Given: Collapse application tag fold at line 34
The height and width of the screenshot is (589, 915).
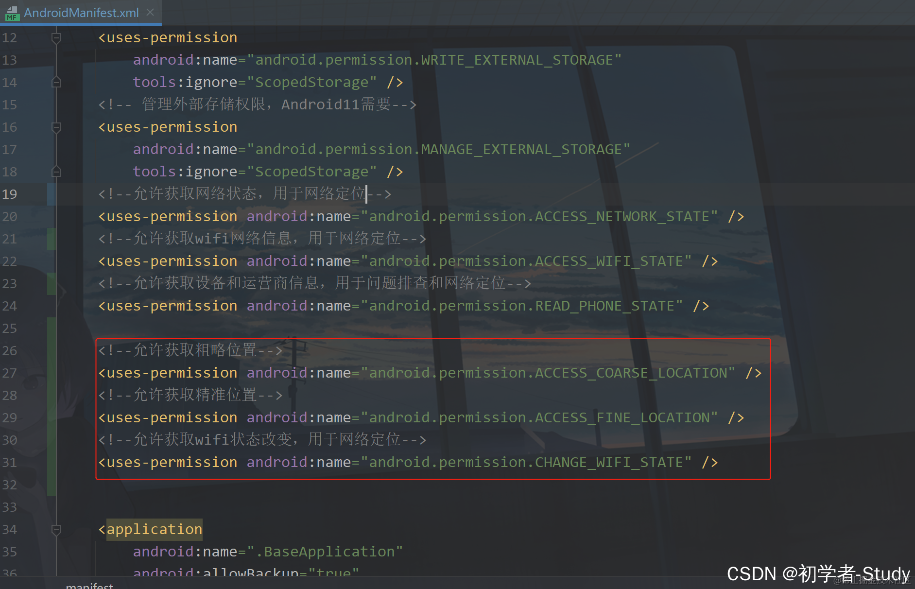Looking at the screenshot, I should point(56,529).
